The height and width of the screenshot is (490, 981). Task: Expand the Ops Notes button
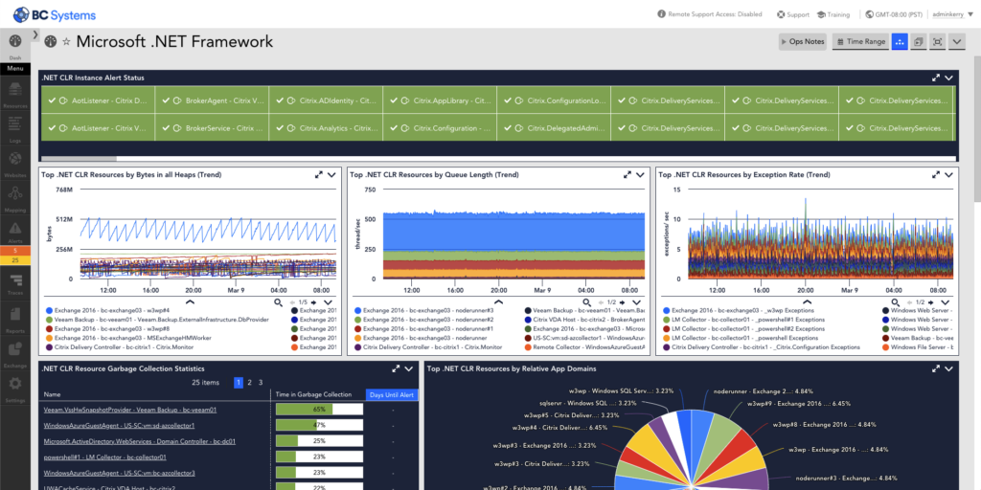tap(803, 42)
